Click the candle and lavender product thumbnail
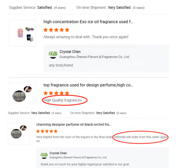Viewport: 178px width, 168px height. [23, 33]
